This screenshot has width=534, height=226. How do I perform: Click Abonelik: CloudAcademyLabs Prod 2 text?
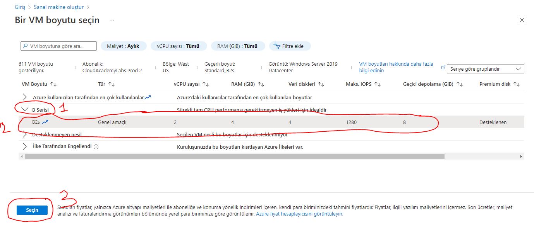[x=112, y=67]
